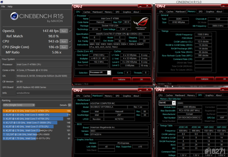Open the Help menu in Cinebench
Screen dimensions: 228x157
click(10, 6)
